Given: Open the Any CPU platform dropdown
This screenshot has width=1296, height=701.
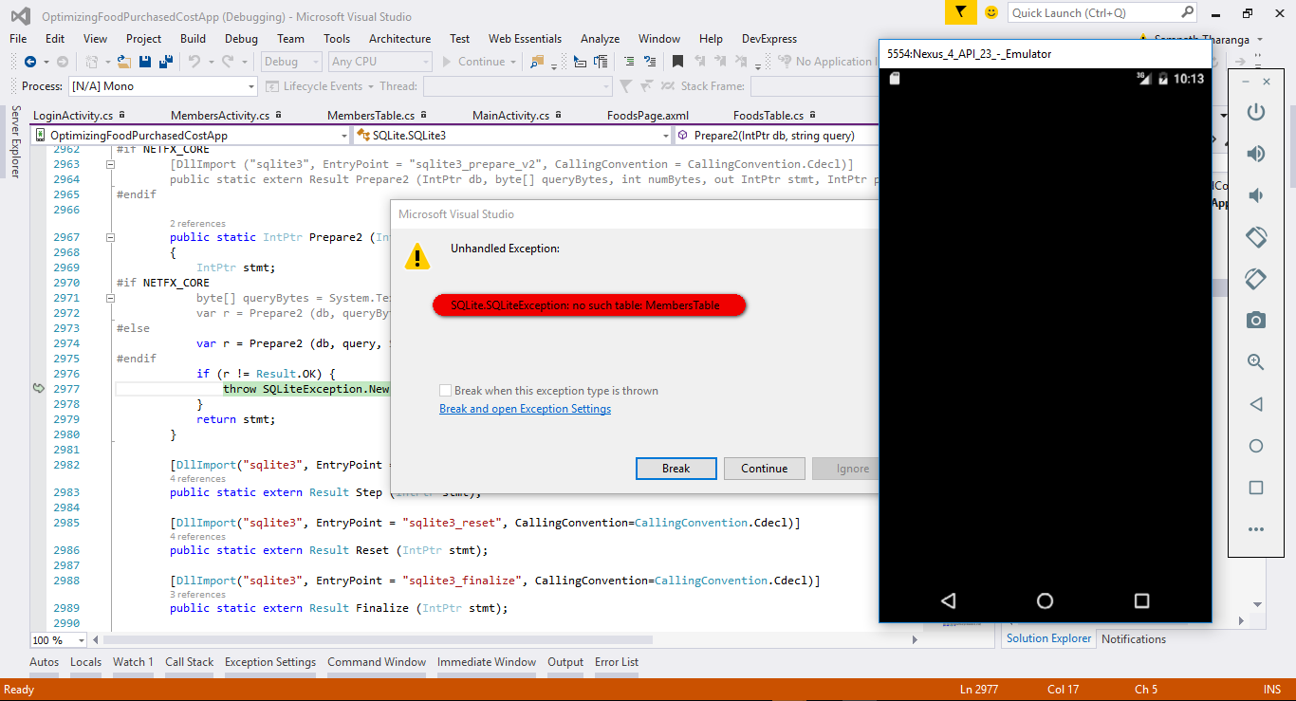Looking at the screenshot, I should pos(380,62).
